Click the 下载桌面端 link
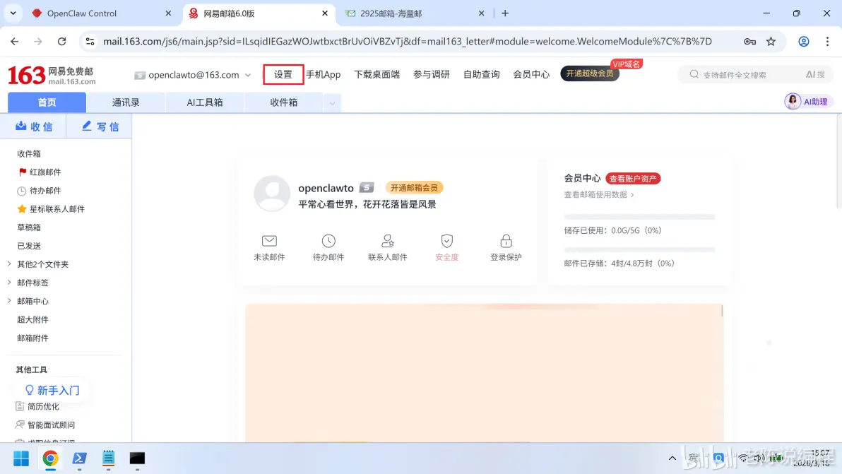 [377, 75]
